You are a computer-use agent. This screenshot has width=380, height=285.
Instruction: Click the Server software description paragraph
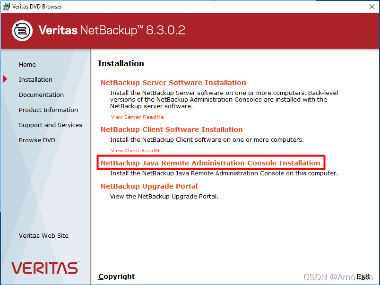pyautogui.click(x=224, y=100)
